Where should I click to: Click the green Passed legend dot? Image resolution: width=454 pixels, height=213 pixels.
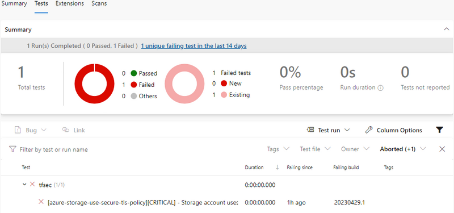(134, 73)
